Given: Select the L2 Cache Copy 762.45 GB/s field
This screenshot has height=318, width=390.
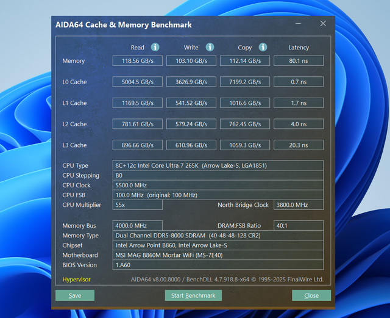Looking at the screenshot, I should (x=244, y=124).
